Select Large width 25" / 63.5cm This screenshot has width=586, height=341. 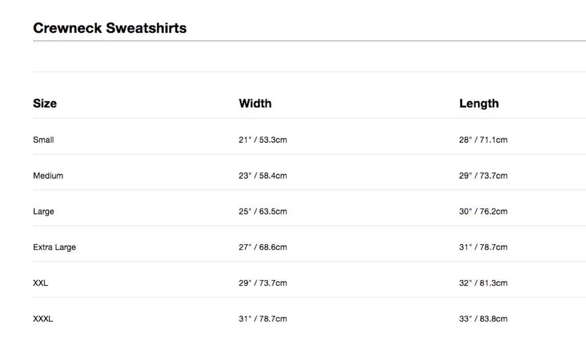[263, 211]
